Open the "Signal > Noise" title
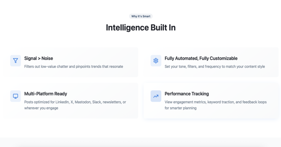 pos(38,58)
